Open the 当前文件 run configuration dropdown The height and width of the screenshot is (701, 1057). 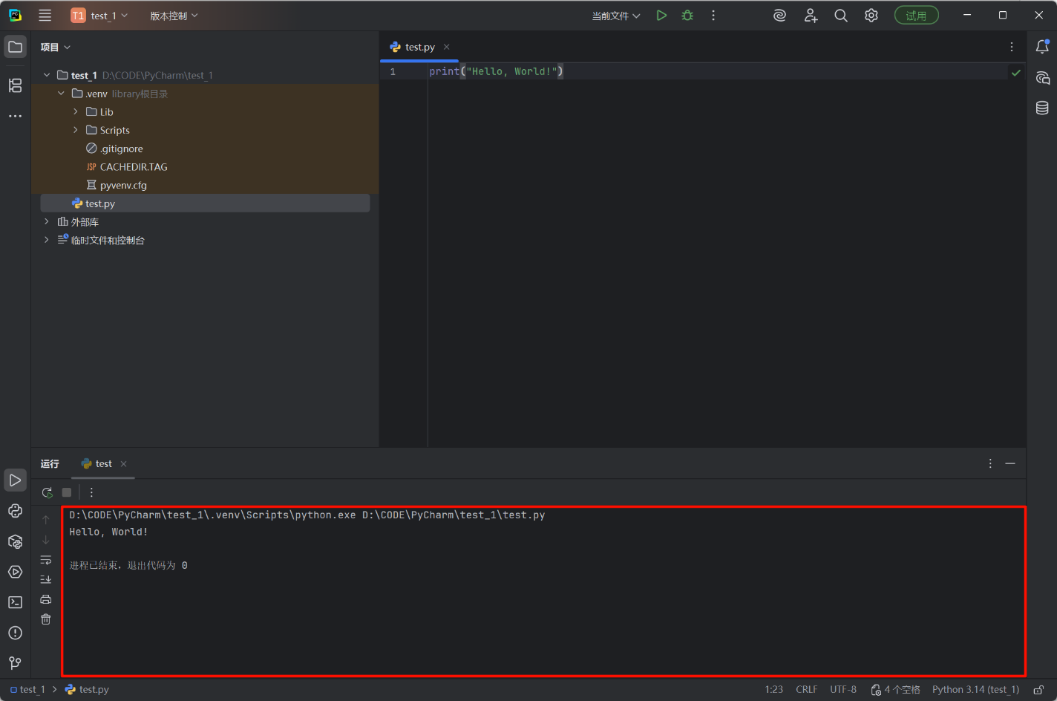[x=615, y=16]
